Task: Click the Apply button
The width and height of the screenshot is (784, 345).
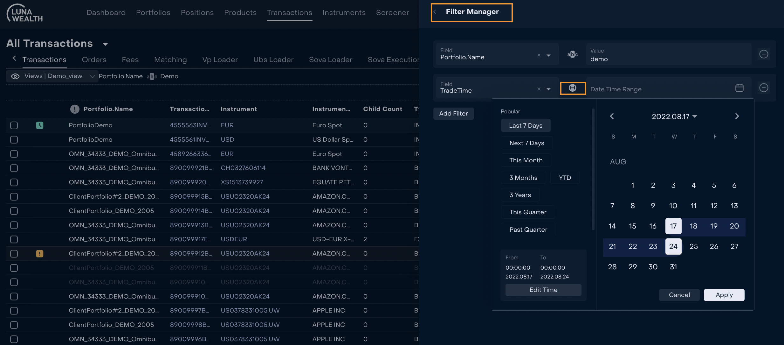Action: tap(724, 295)
